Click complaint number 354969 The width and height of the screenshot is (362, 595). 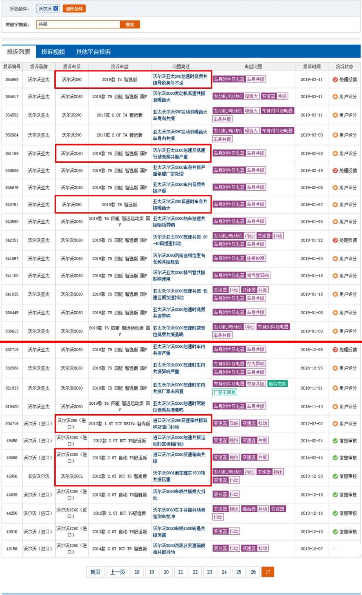[x=12, y=79]
